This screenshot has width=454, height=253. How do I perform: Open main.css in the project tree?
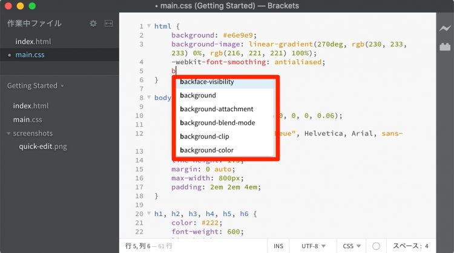click(28, 119)
